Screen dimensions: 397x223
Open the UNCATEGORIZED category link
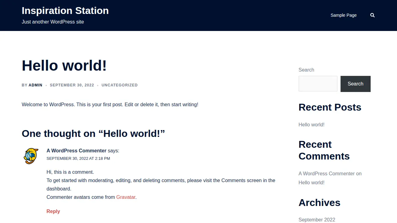click(x=119, y=85)
